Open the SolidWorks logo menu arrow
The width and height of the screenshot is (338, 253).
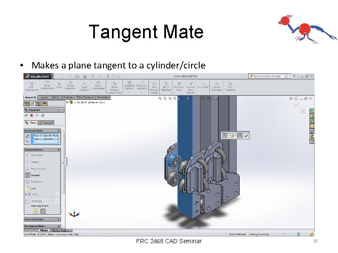(x=52, y=76)
